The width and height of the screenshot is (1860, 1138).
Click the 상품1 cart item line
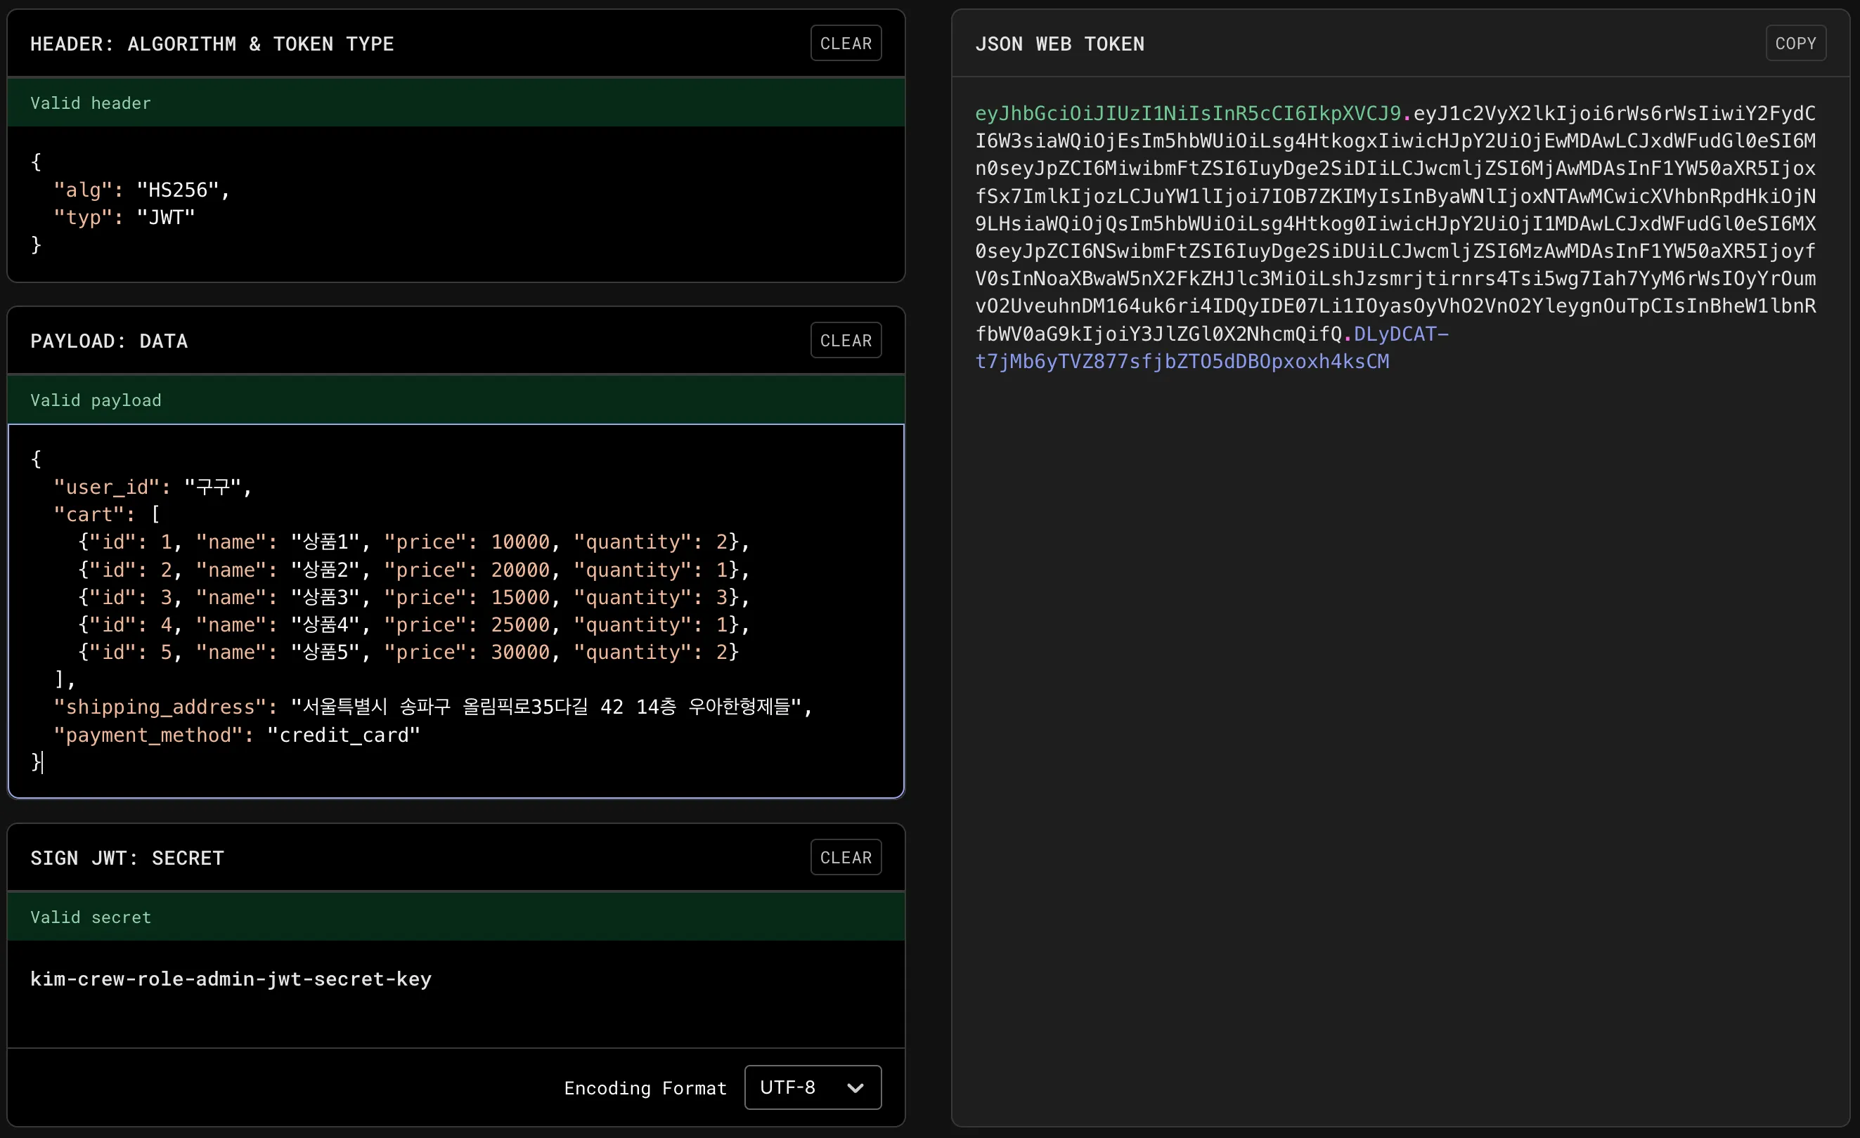tap(413, 542)
